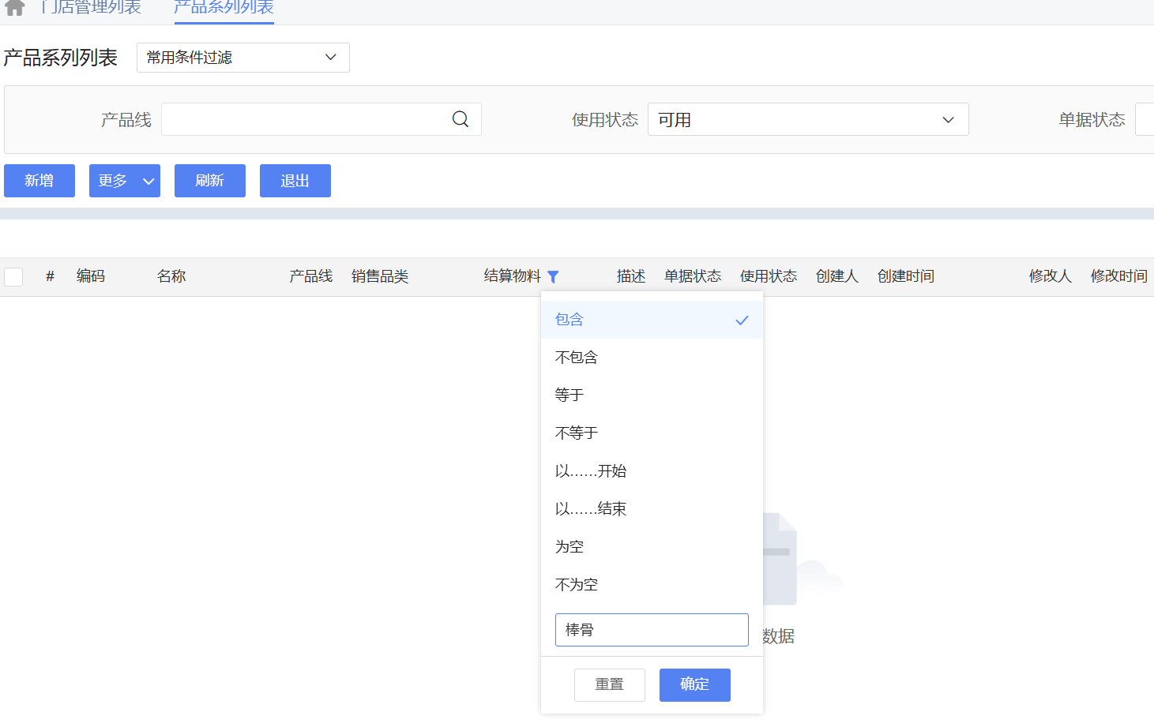The height and width of the screenshot is (727, 1154).
Task: Click the home icon in the tab bar
Action: [14, 8]
